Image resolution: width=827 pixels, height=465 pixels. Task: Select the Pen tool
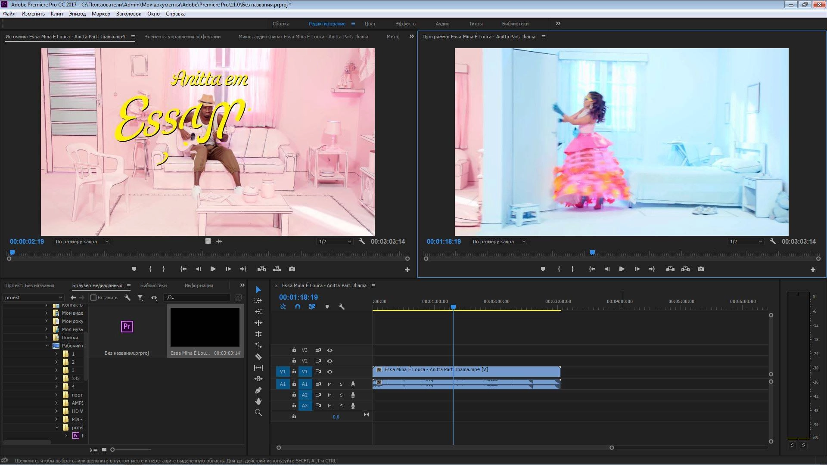[258, 390]
